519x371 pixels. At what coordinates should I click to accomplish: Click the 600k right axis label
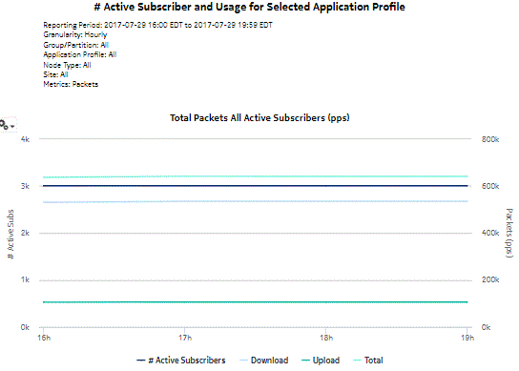tap(490, 186)
